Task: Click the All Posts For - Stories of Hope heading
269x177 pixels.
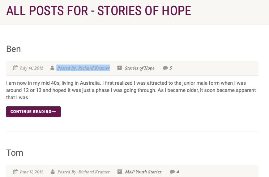Action: pyautogui.click(x=98, y=11)
